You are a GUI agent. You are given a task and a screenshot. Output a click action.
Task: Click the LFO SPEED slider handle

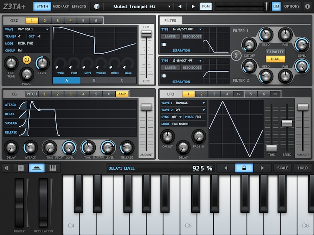pos(287,123)
